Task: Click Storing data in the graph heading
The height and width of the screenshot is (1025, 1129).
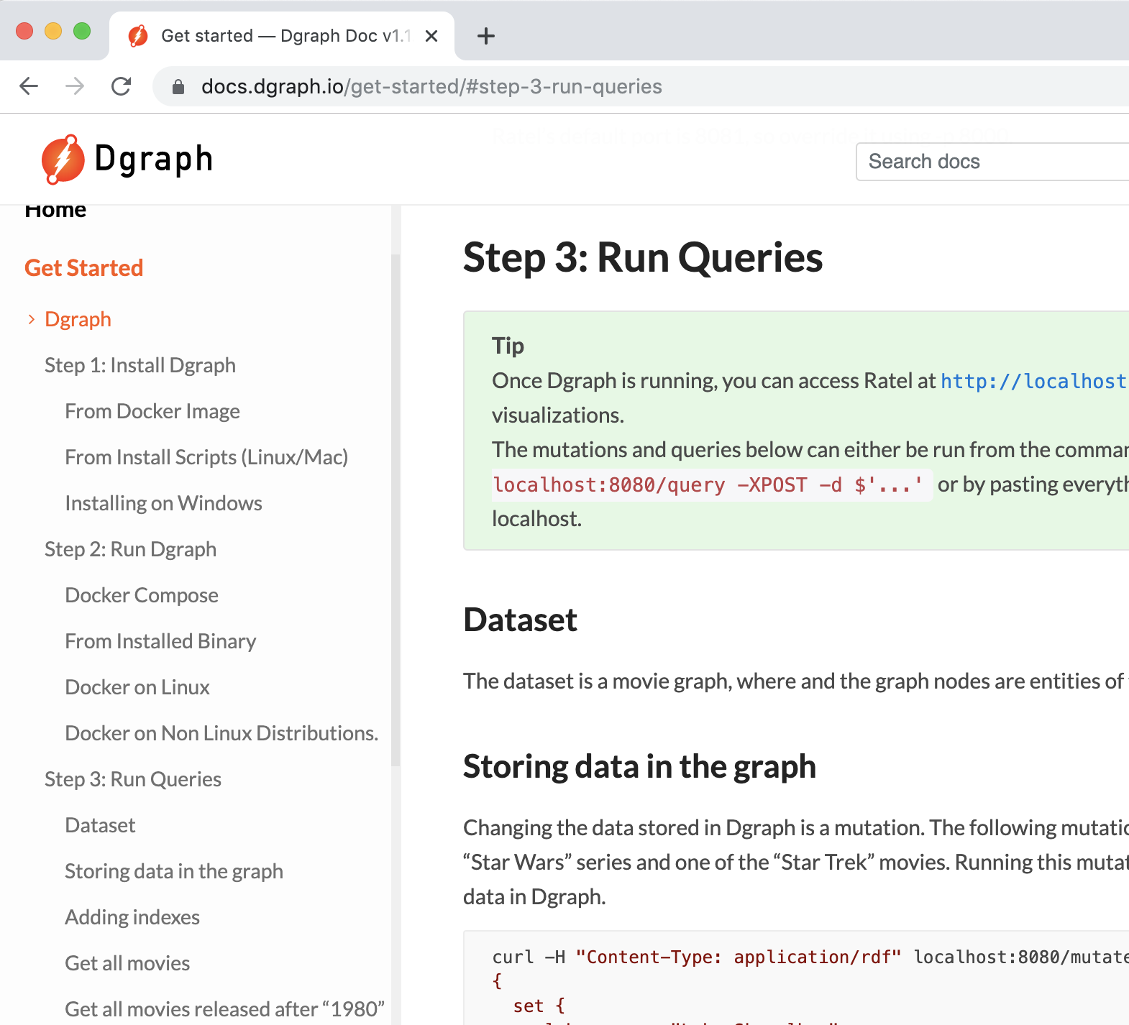Action: click(640, 766)
